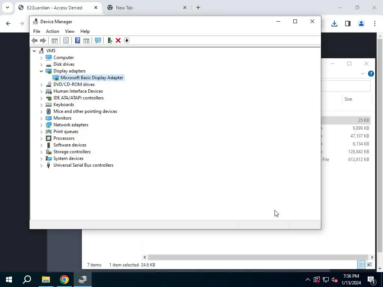Switch File Explorer to large icons view
The width and height of the screenshot is (383, 287).
pos(370,265)
